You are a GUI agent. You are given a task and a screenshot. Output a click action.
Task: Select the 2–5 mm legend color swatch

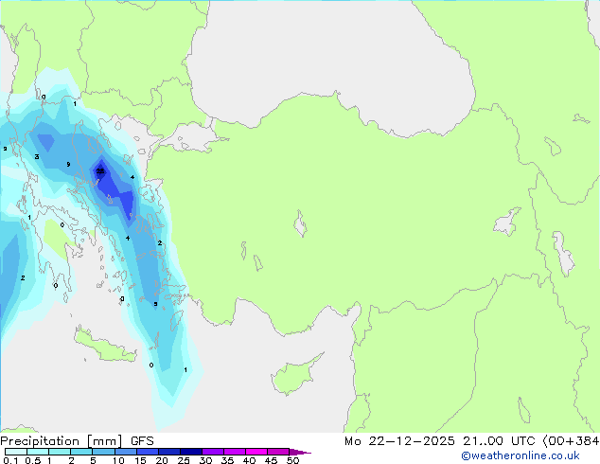coord(81,452)
